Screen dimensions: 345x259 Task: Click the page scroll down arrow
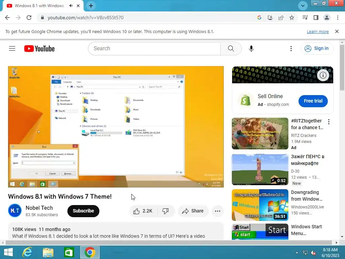pos(342,237)
